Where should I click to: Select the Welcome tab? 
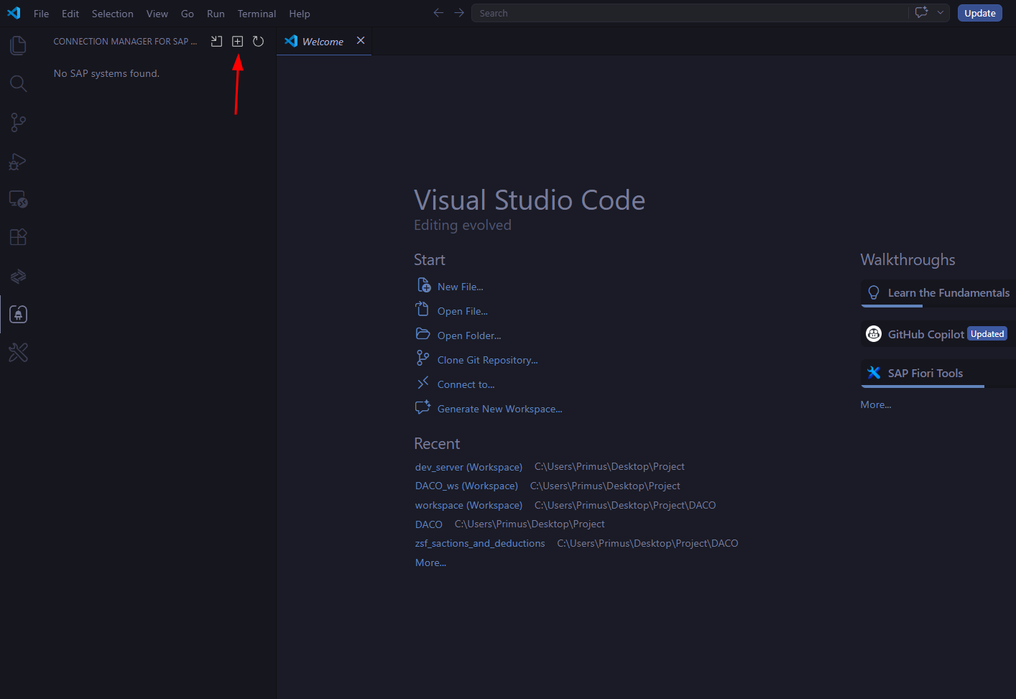[x=323, y=42]
